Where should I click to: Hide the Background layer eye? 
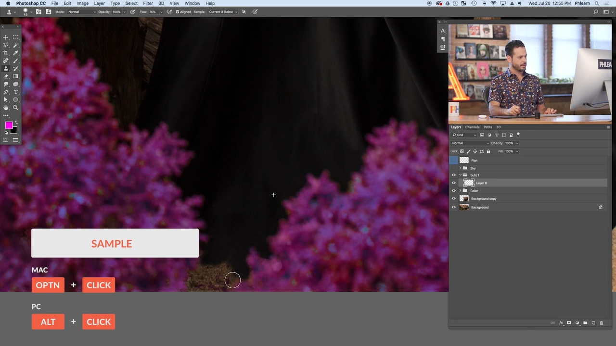point(453,207)
